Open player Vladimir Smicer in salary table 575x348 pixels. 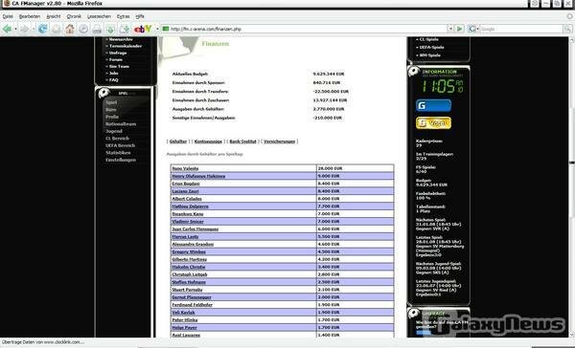[x=188, y=222]
